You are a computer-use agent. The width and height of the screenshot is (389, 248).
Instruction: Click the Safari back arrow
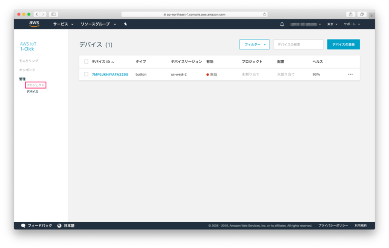click(37, 15)
